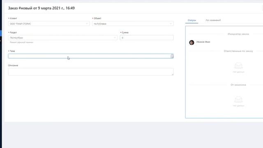Click the resize handle of Описание field
This screenshot has height=148, width=263.
click(172, 74)
